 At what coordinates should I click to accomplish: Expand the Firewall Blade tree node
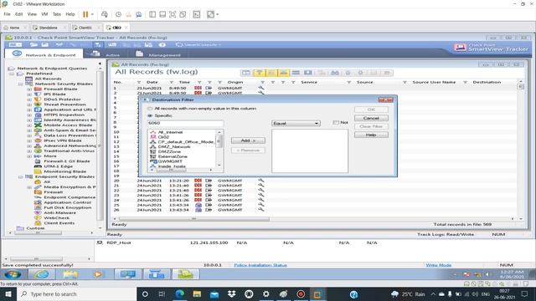[29, 89]
